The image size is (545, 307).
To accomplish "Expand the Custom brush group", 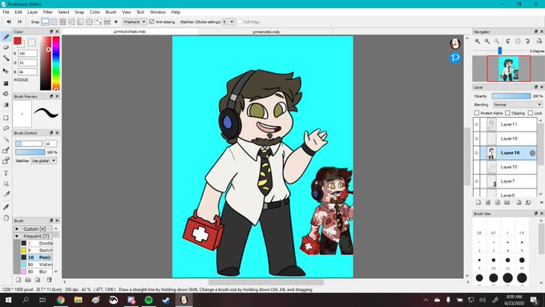I will (x=17, y=228).
